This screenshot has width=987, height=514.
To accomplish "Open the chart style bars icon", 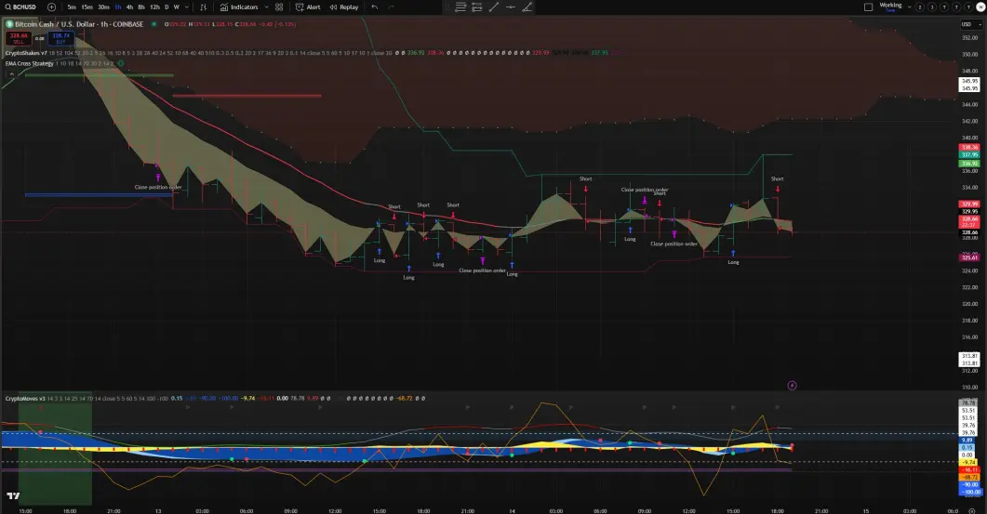I will coord(203,7).
